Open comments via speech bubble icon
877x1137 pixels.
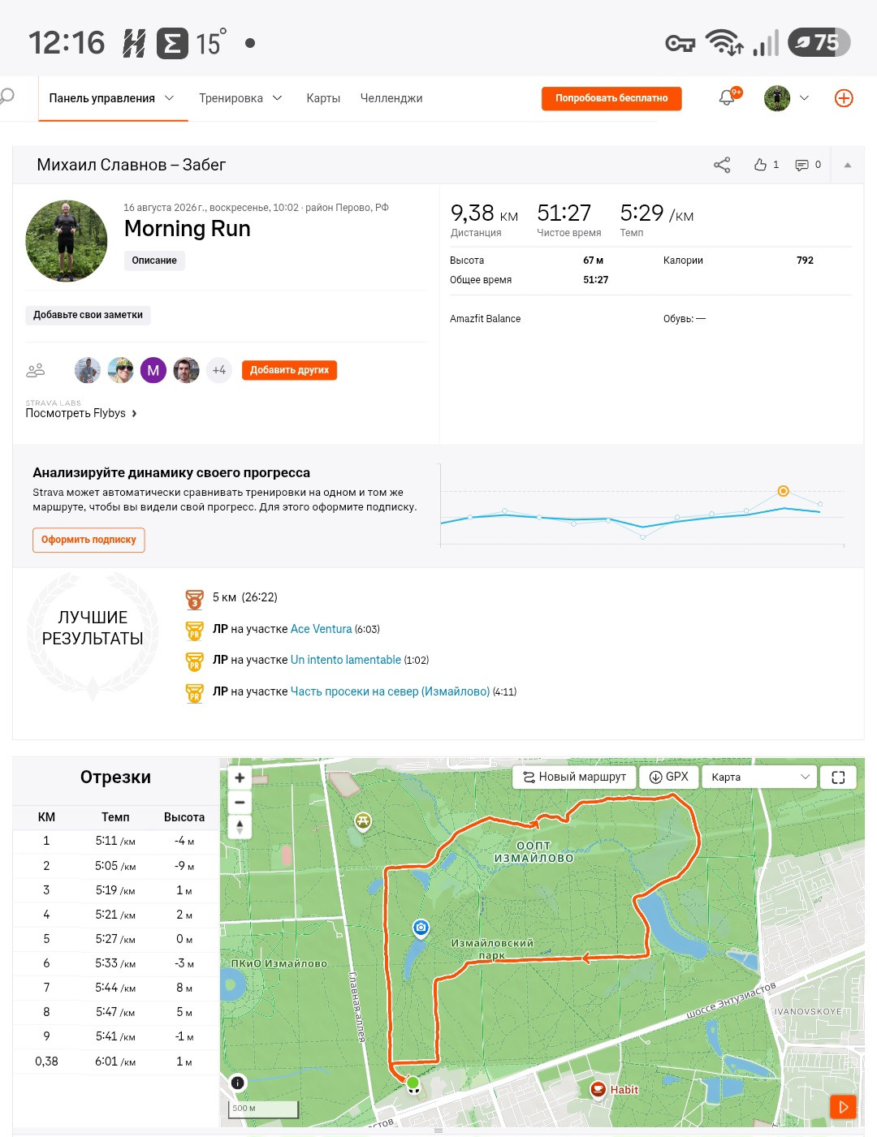[x=801, y=165]
